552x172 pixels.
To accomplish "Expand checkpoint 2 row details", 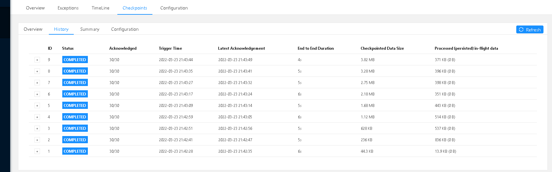I will [37, 140].
